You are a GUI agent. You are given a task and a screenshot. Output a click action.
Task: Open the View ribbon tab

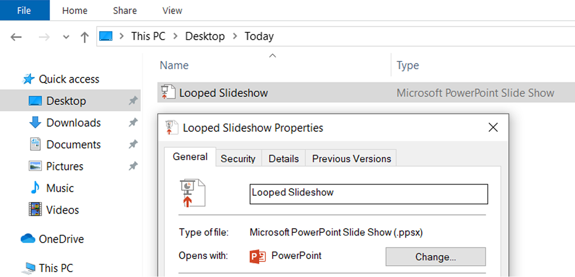(172, 11)
